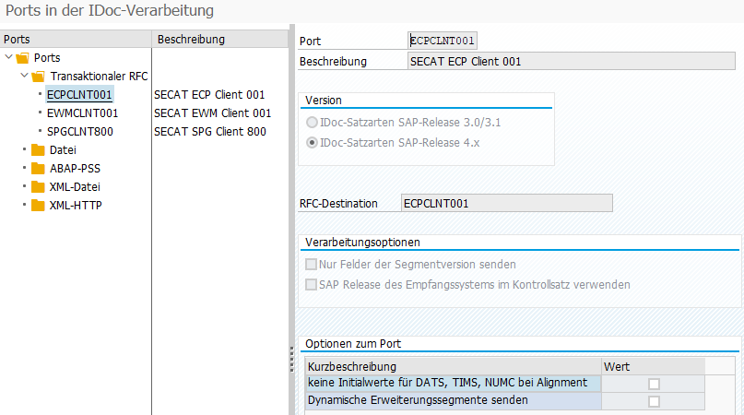Image resolution: width=744 pixels, height=415 pixels.
Task: Click the ABAP-PSS folder icon
Action: pos(38,169)
